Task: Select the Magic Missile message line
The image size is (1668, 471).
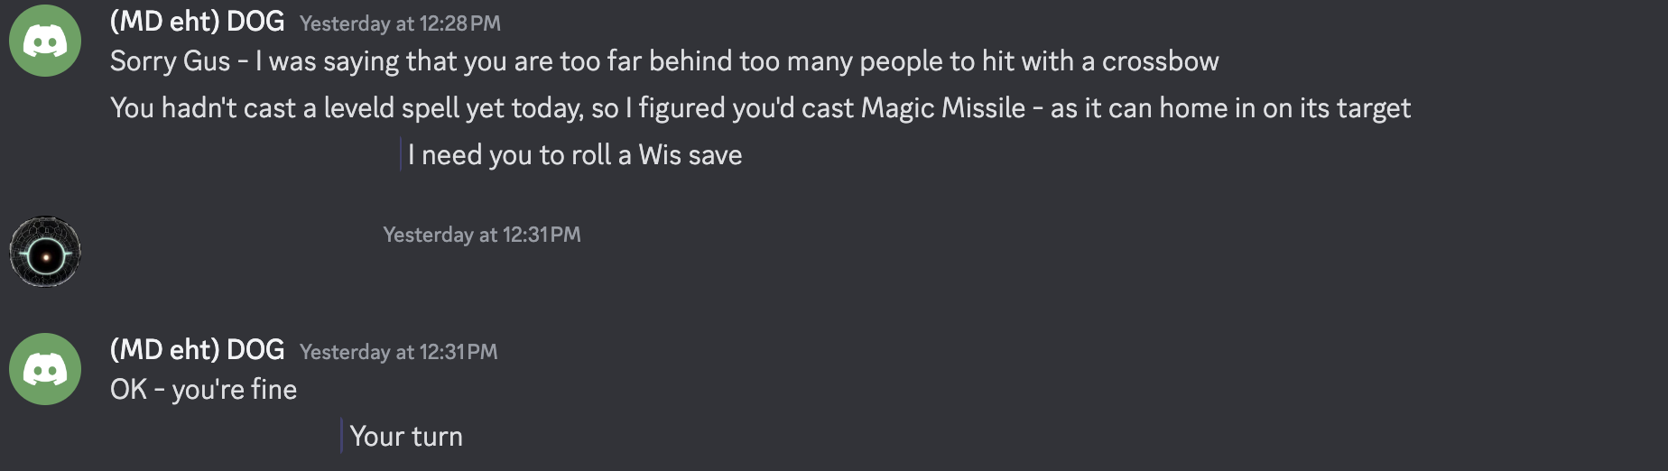Action: [x=760, y=108]
